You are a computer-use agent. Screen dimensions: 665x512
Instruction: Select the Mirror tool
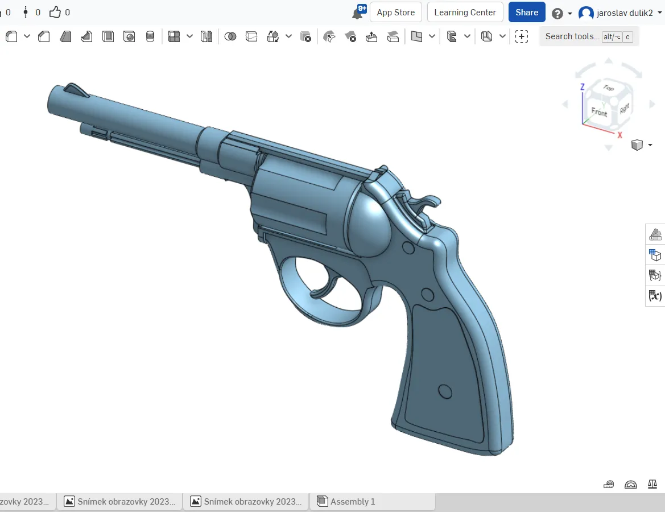tap(206, 36)
